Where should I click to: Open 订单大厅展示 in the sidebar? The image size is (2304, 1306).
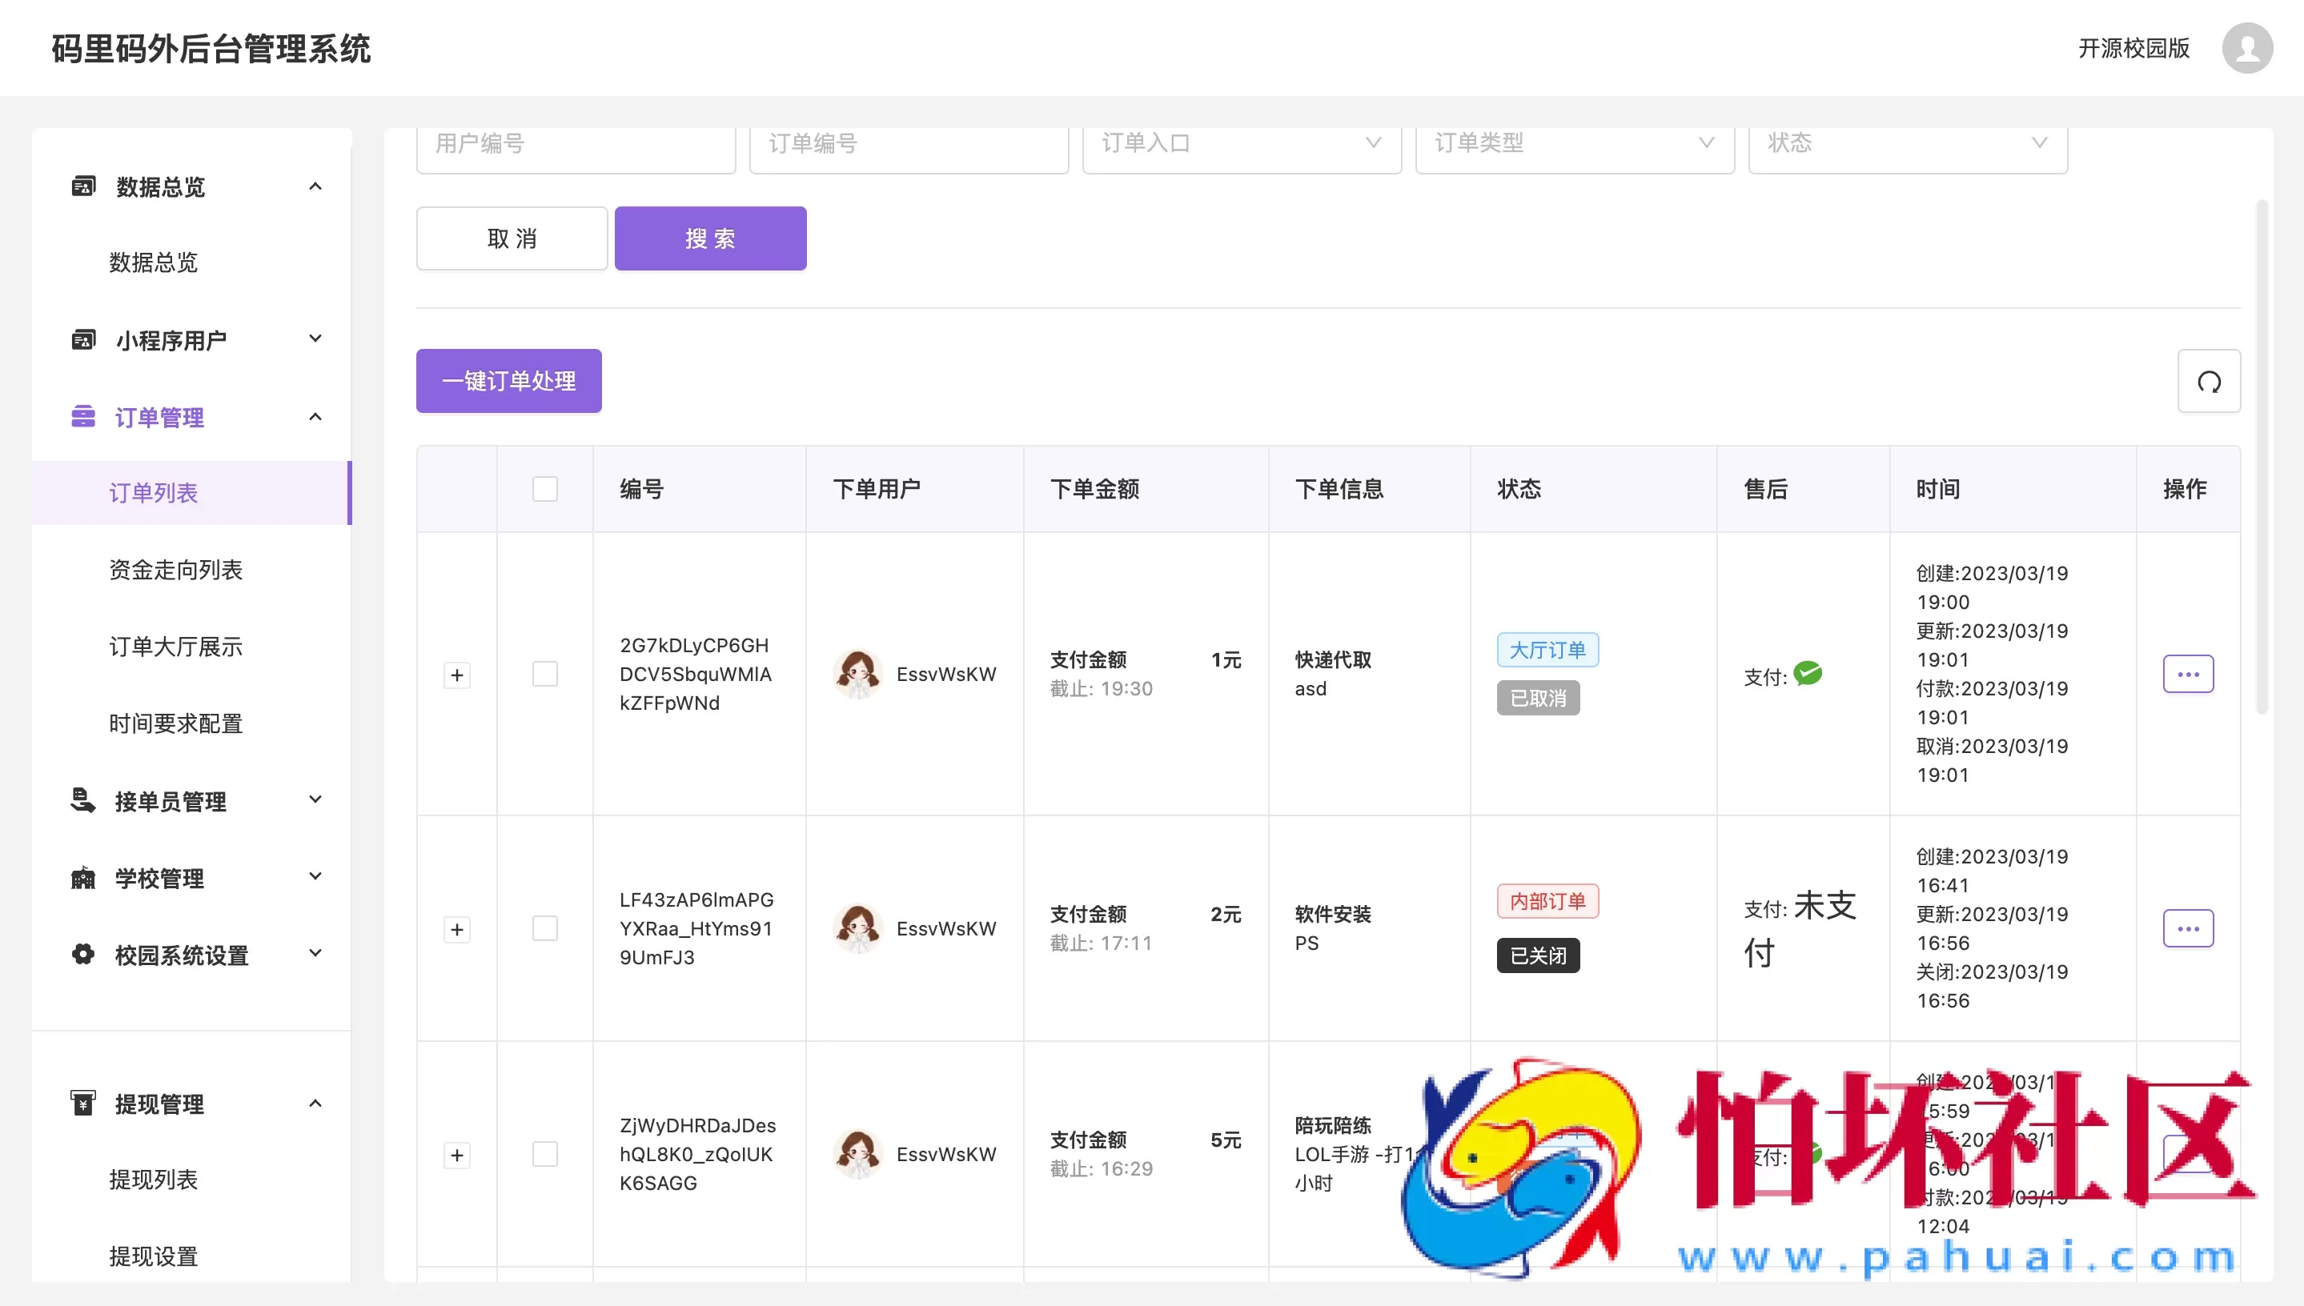click(x=176, y=647)
